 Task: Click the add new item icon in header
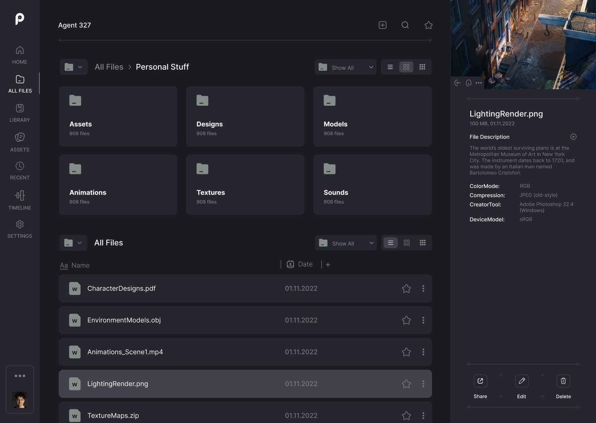coord(383,25)
